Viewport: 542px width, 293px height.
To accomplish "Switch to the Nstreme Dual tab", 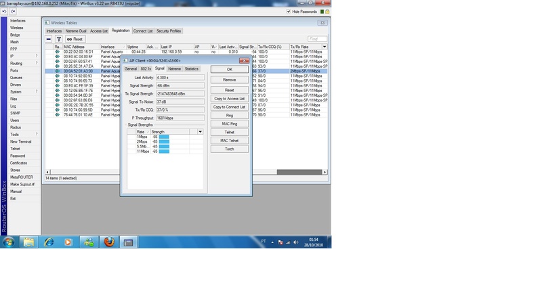I will click(x=76, y=30).
